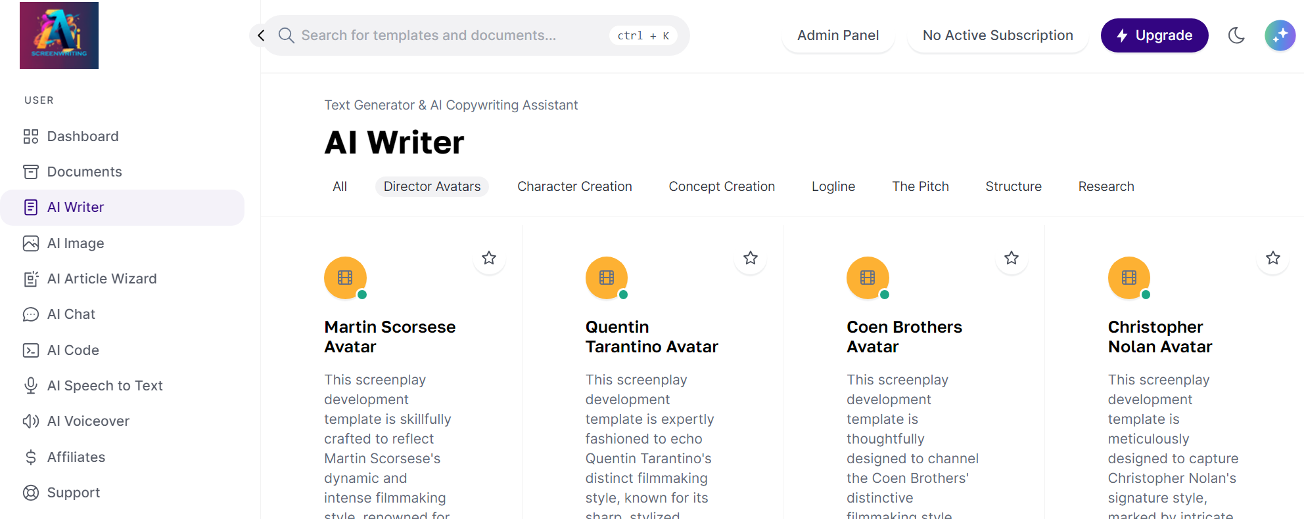Open the Martin Scorsese Avatar title
Viewport: 1304px width, 519px height.
coord(390,337)
